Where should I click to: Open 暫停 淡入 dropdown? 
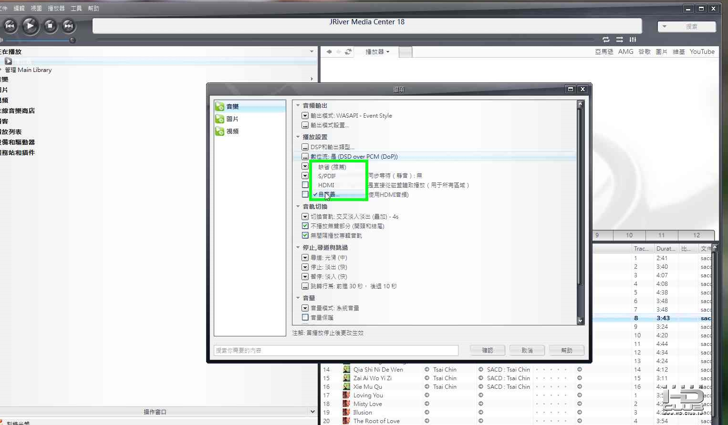point(305,277)
